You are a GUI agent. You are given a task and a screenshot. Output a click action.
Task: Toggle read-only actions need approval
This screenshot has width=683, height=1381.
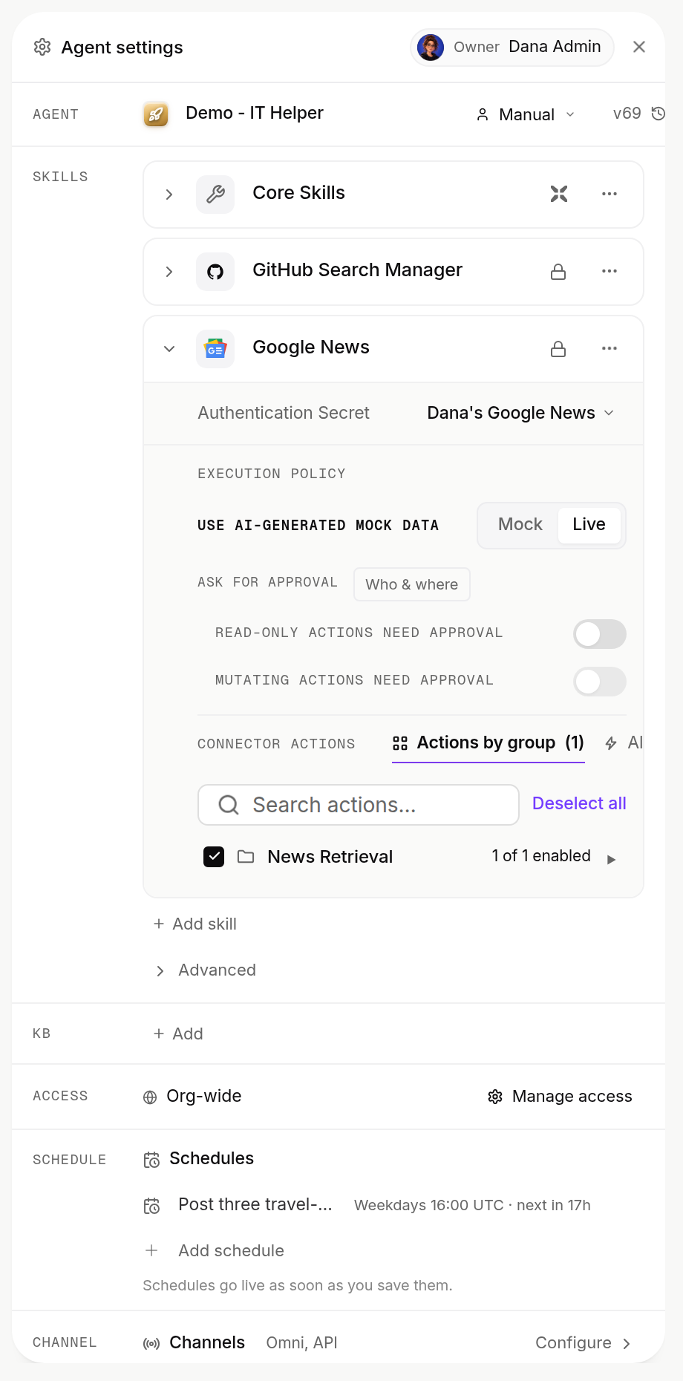[600, 634]
